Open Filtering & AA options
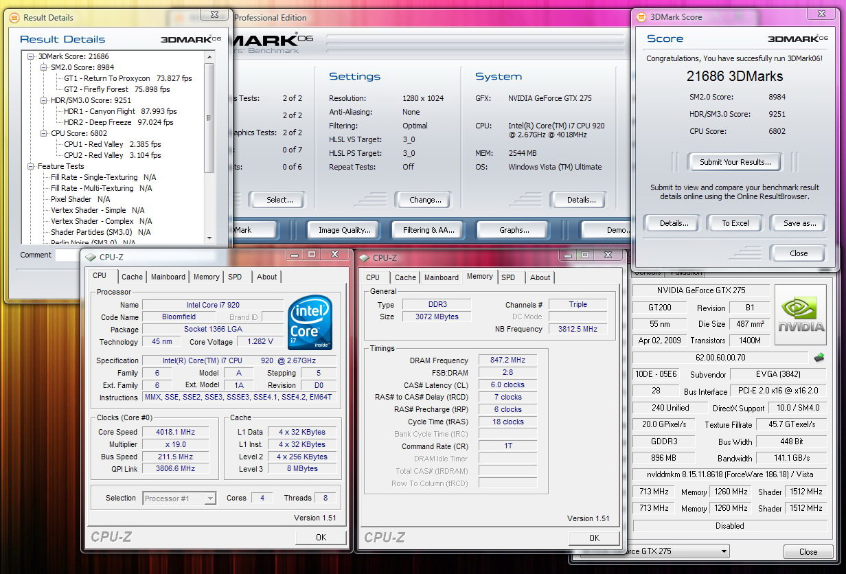 [x=428, y=230]
